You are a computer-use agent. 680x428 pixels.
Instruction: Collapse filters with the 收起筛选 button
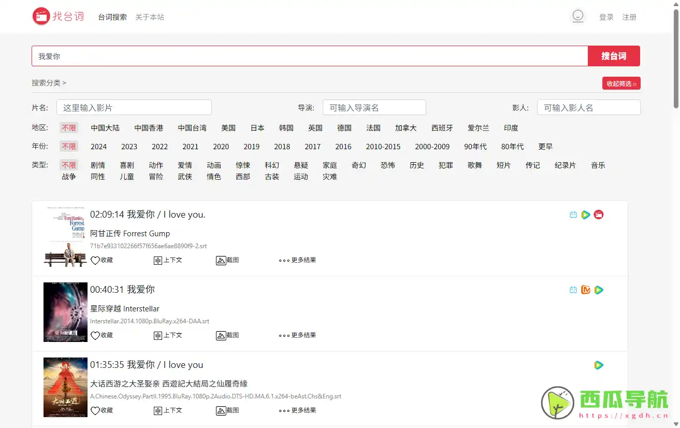click(x=621, y=83)
